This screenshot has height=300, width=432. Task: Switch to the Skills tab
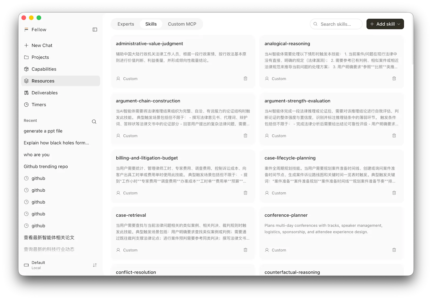tap(151, 24)
